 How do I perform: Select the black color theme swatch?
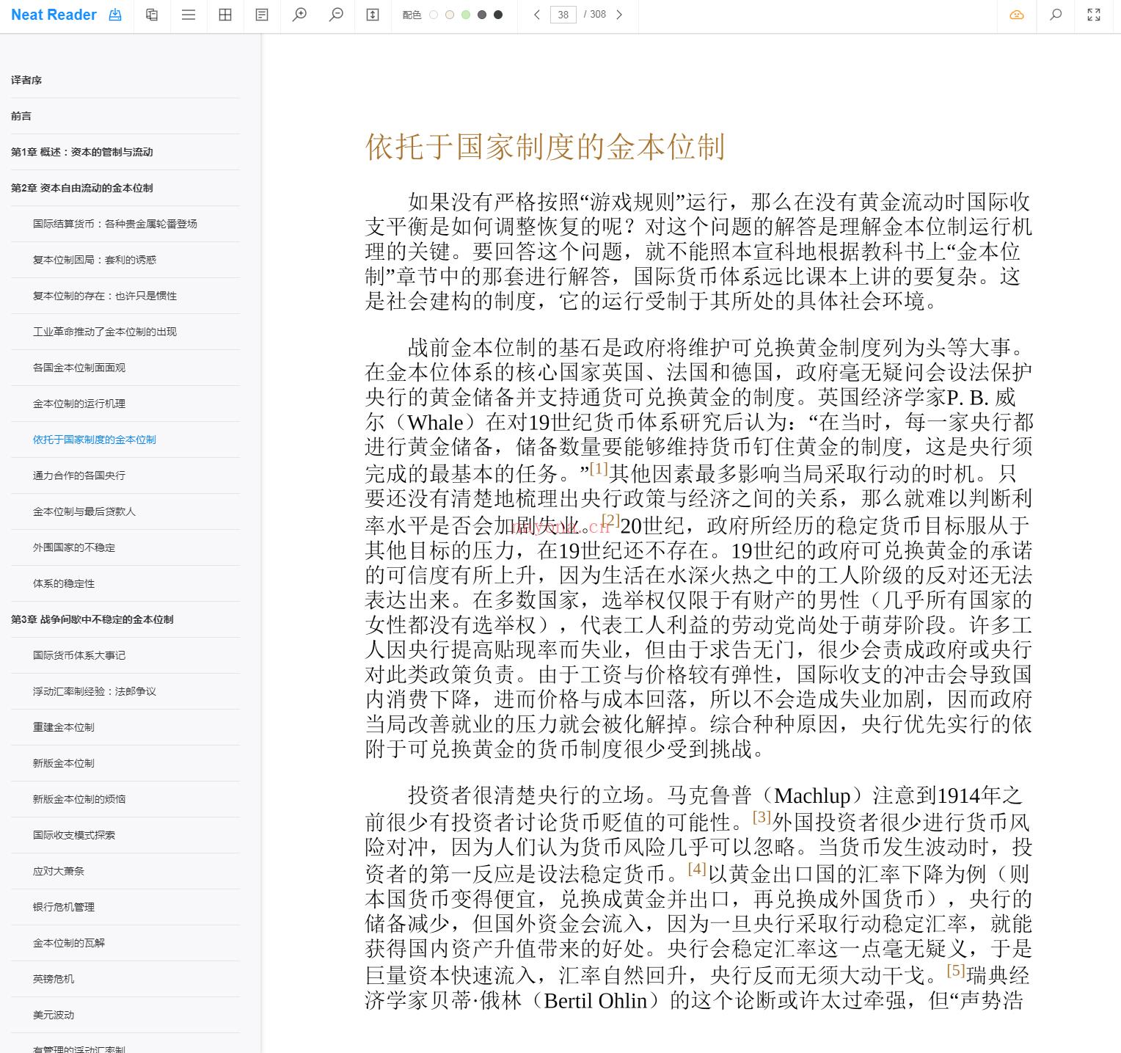(x=498, y=15)
